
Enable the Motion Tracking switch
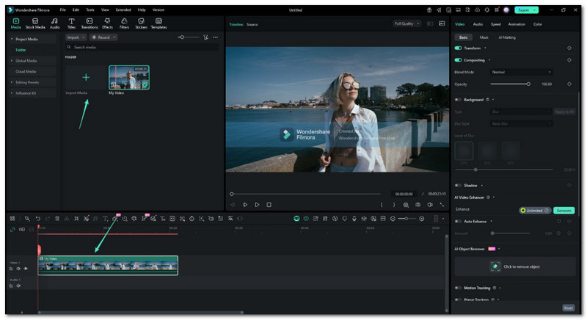(458, 288)
